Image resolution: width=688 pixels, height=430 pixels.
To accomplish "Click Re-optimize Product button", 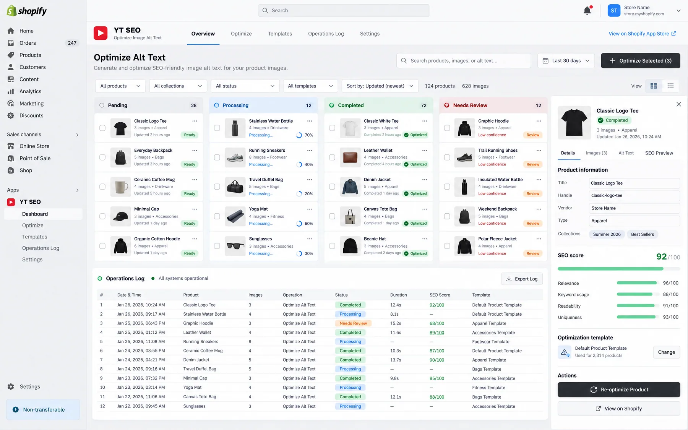I will coord(619,389).
